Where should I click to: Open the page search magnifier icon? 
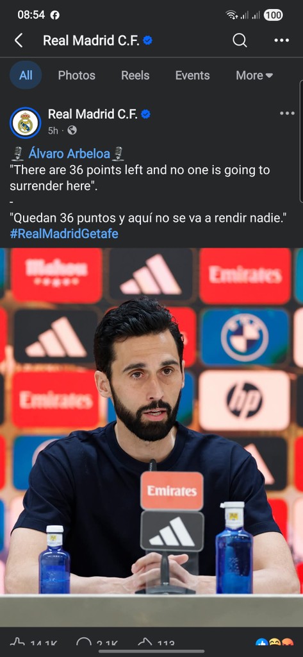coord(240,40)
